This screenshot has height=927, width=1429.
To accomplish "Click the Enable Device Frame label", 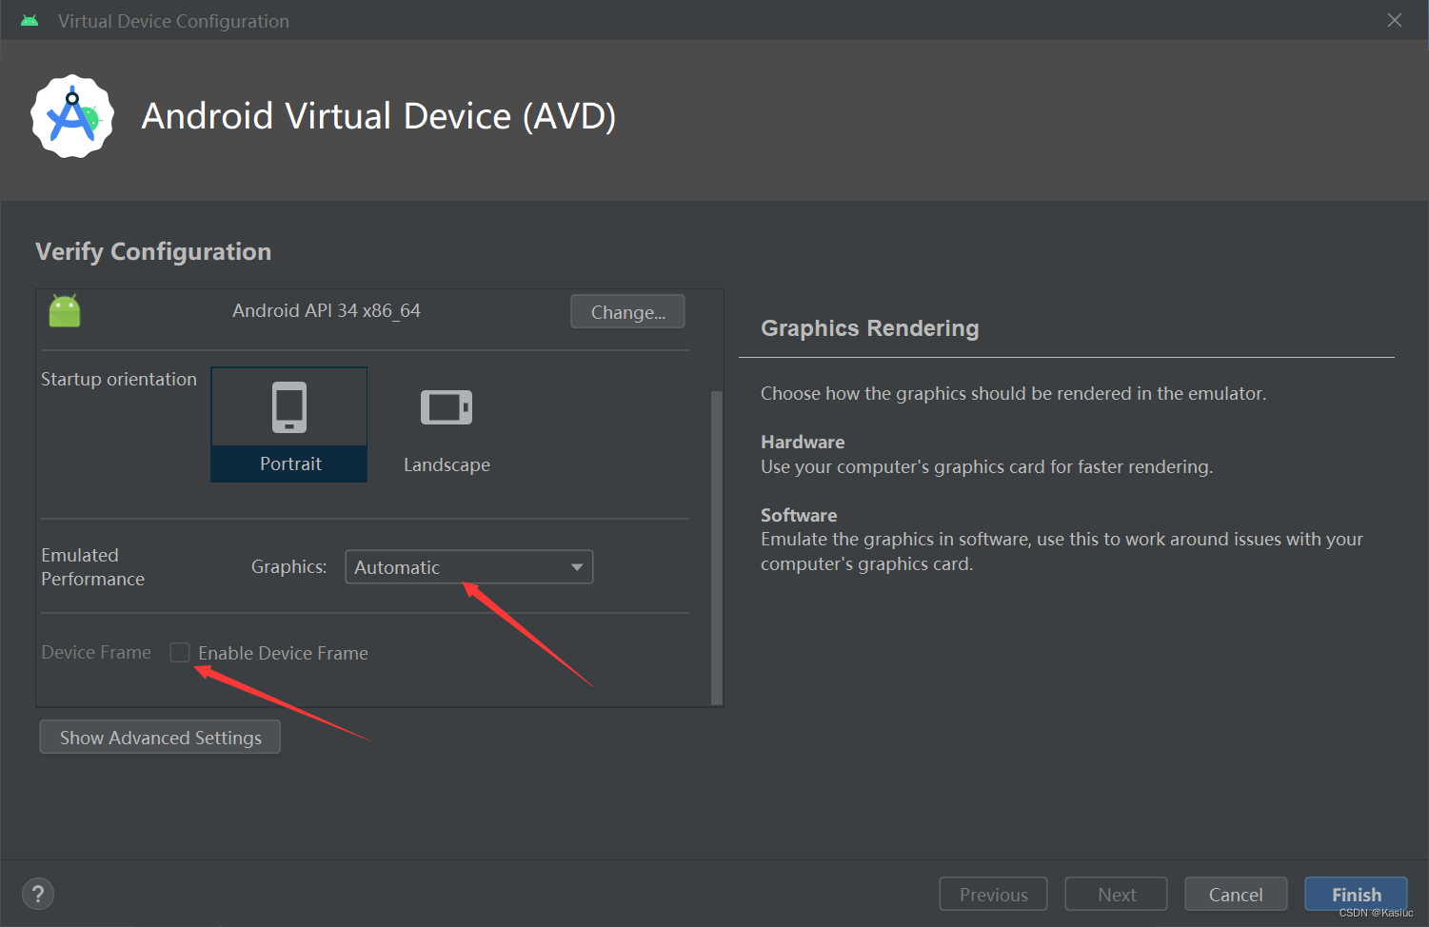I will 283,653.
